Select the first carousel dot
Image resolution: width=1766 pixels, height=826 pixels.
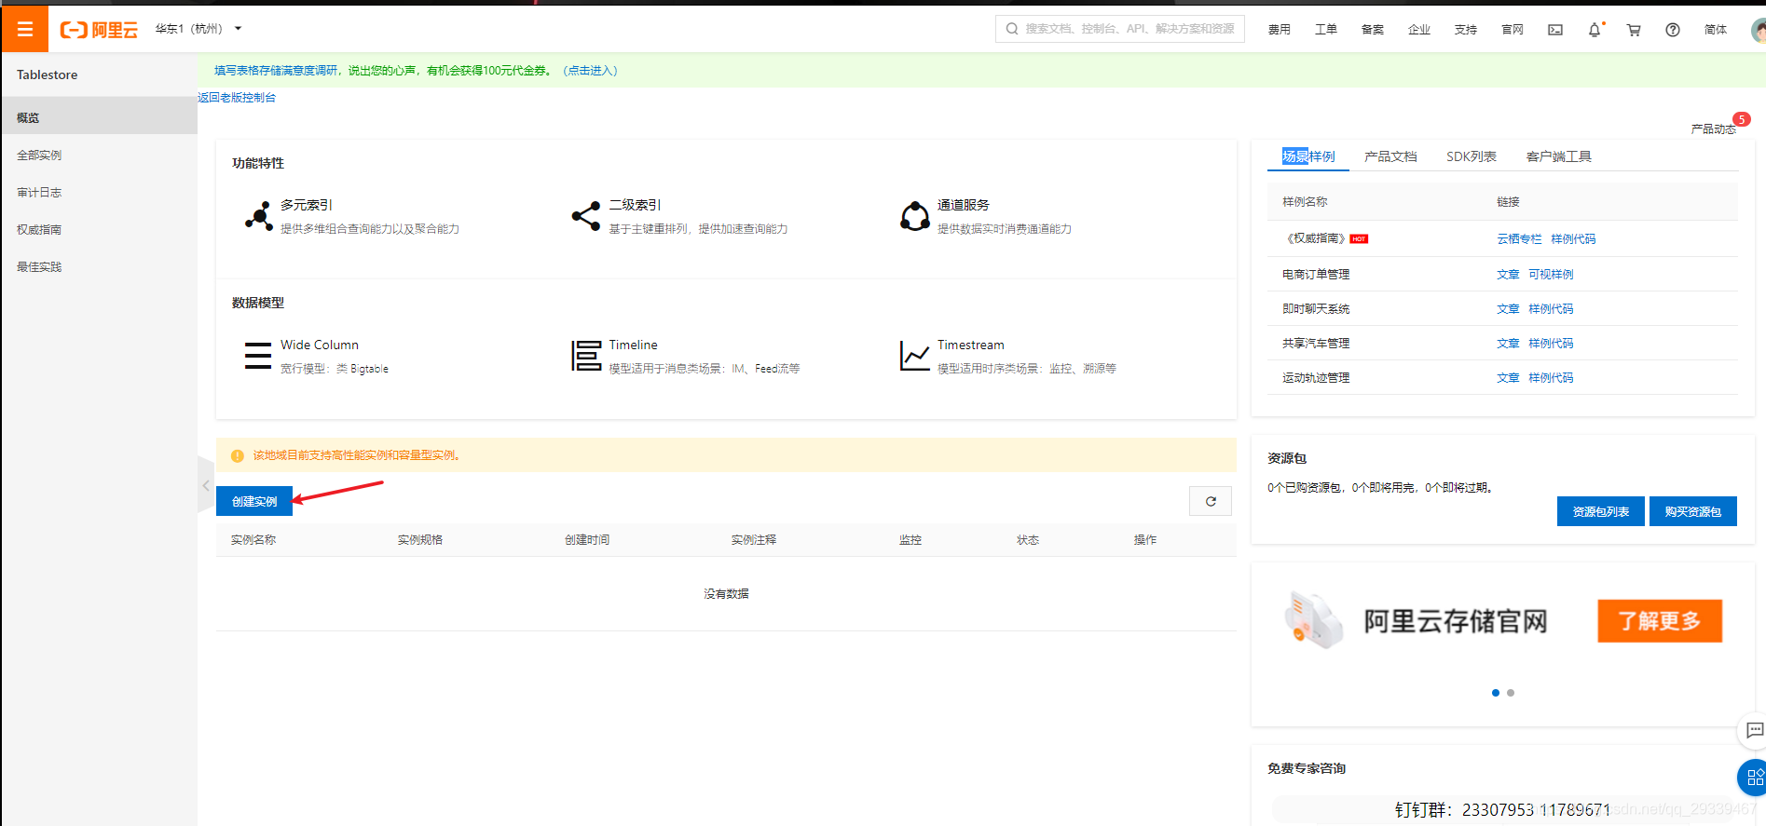click(x=1496, y=693)
